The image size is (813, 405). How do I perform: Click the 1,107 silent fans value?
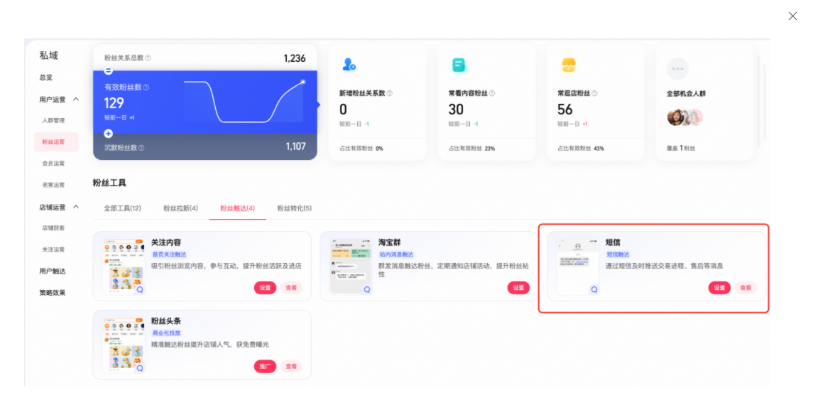pyautogui.click(x=295, y=147)
